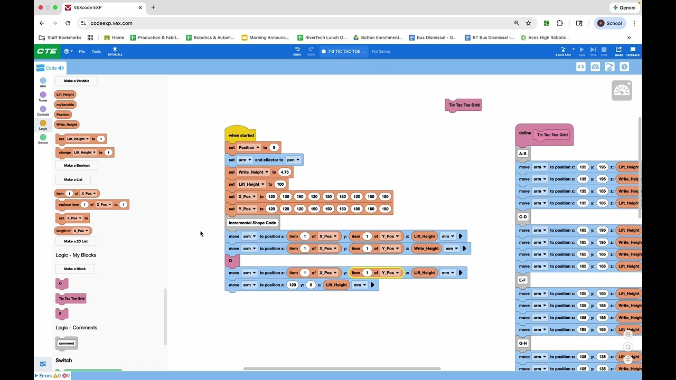Click the monitor gauge panel button in workspace

tap(622, 90)
